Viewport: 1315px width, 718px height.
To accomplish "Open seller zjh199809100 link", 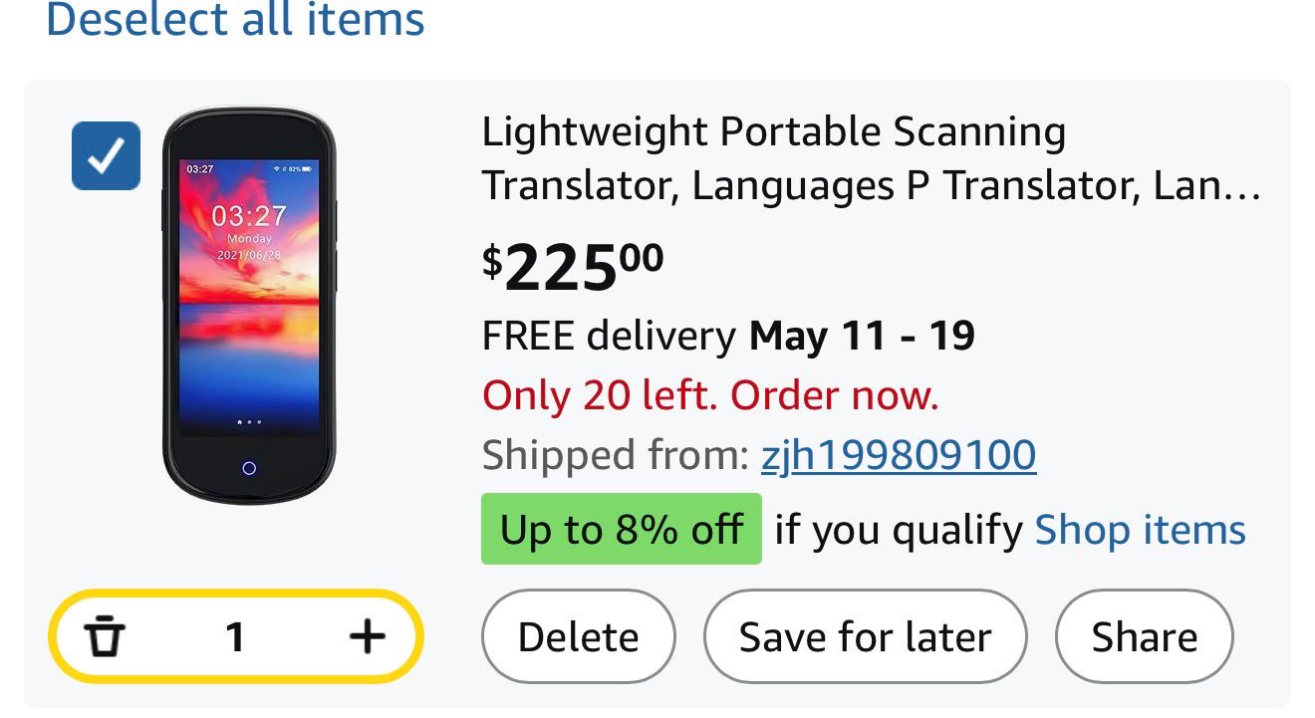I will pos(899,455).
